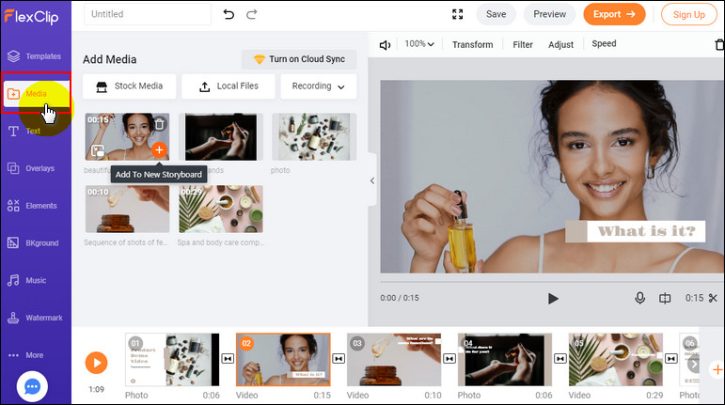Click the 0:15 clip duration label
The image size is (725, 405).
click(x=694, y=298)
